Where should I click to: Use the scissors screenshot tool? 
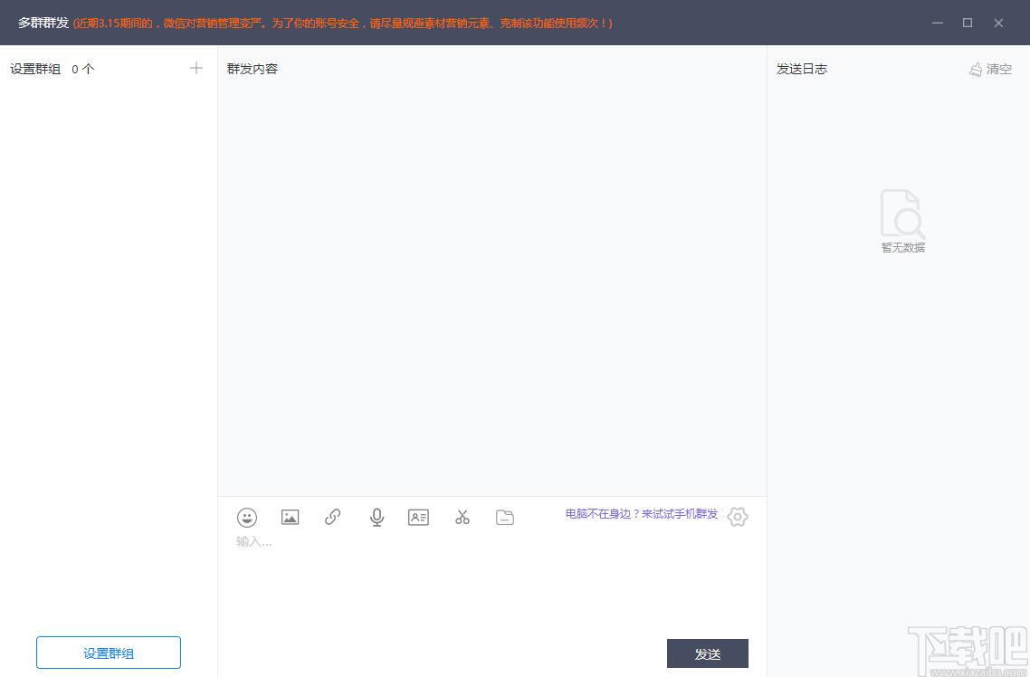tap(463, 518)
